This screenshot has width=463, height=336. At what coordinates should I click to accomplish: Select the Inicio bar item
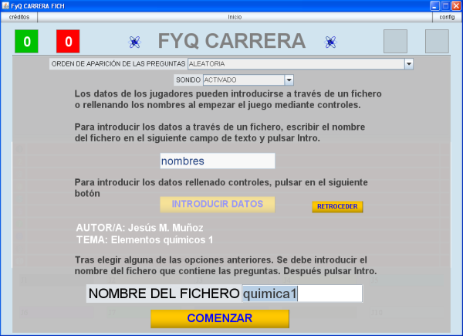coord(235,16)
